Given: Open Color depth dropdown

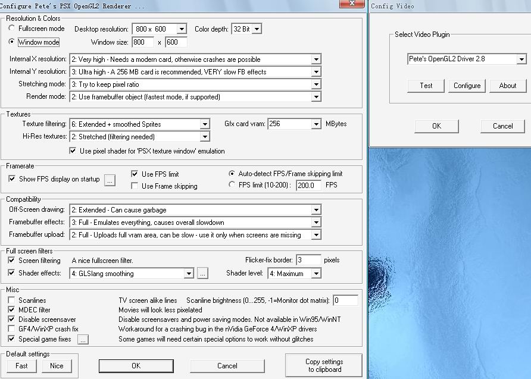Looking at the screenshot, I should pos(257,29).
